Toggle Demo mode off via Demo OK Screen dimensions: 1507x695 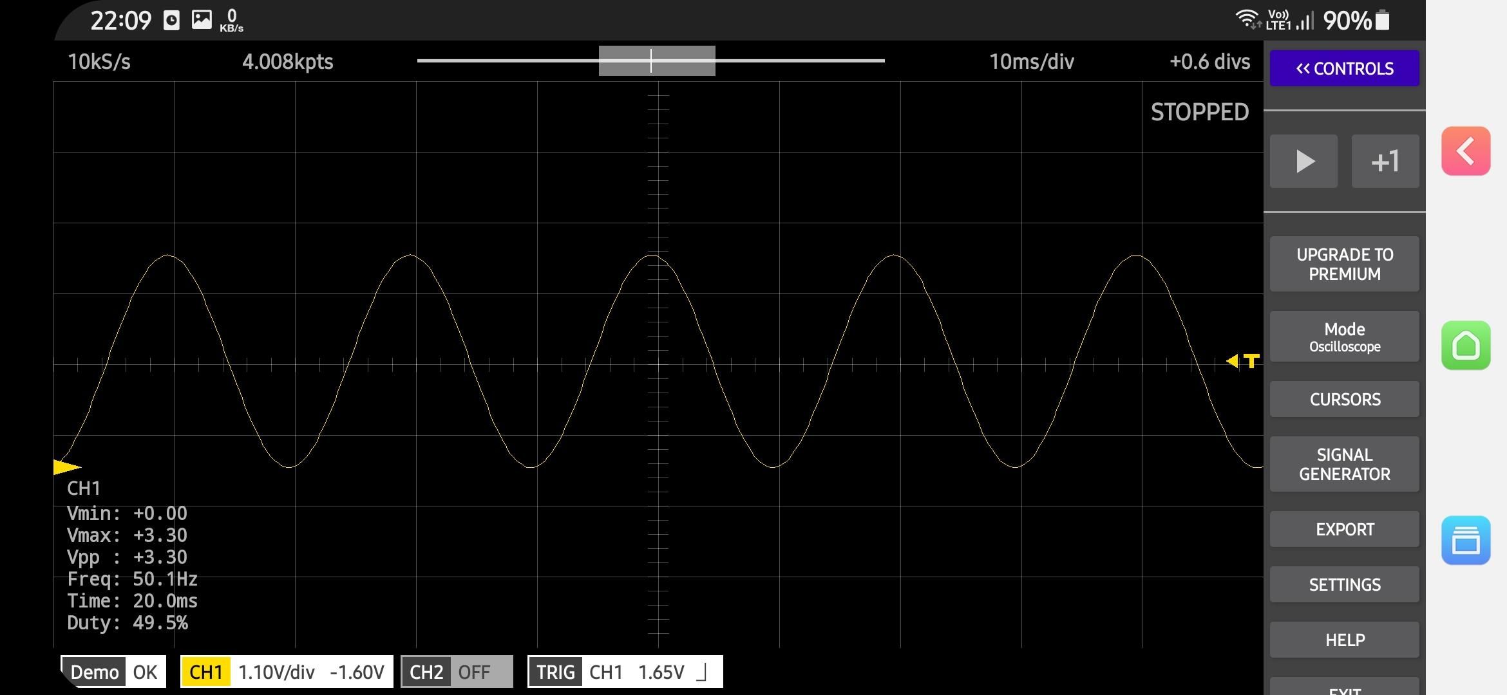coord(113,671)
